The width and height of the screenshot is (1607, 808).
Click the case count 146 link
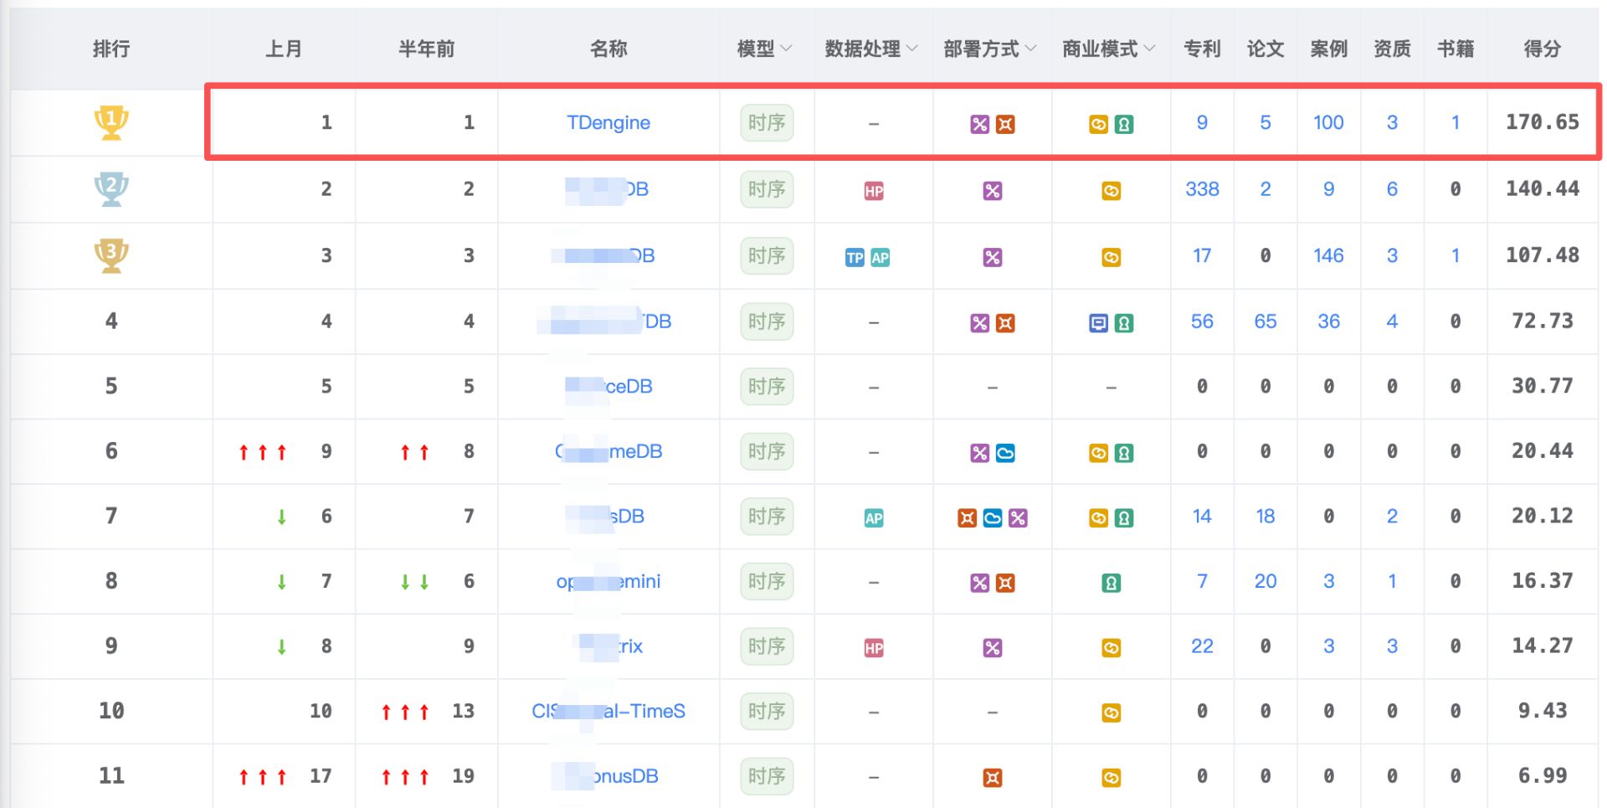tap(1328, 255)
